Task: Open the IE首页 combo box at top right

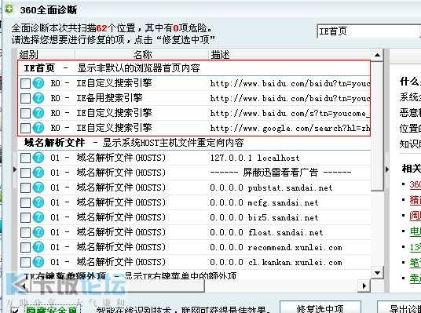Action: pyautogui.click(x=368, y=31)
